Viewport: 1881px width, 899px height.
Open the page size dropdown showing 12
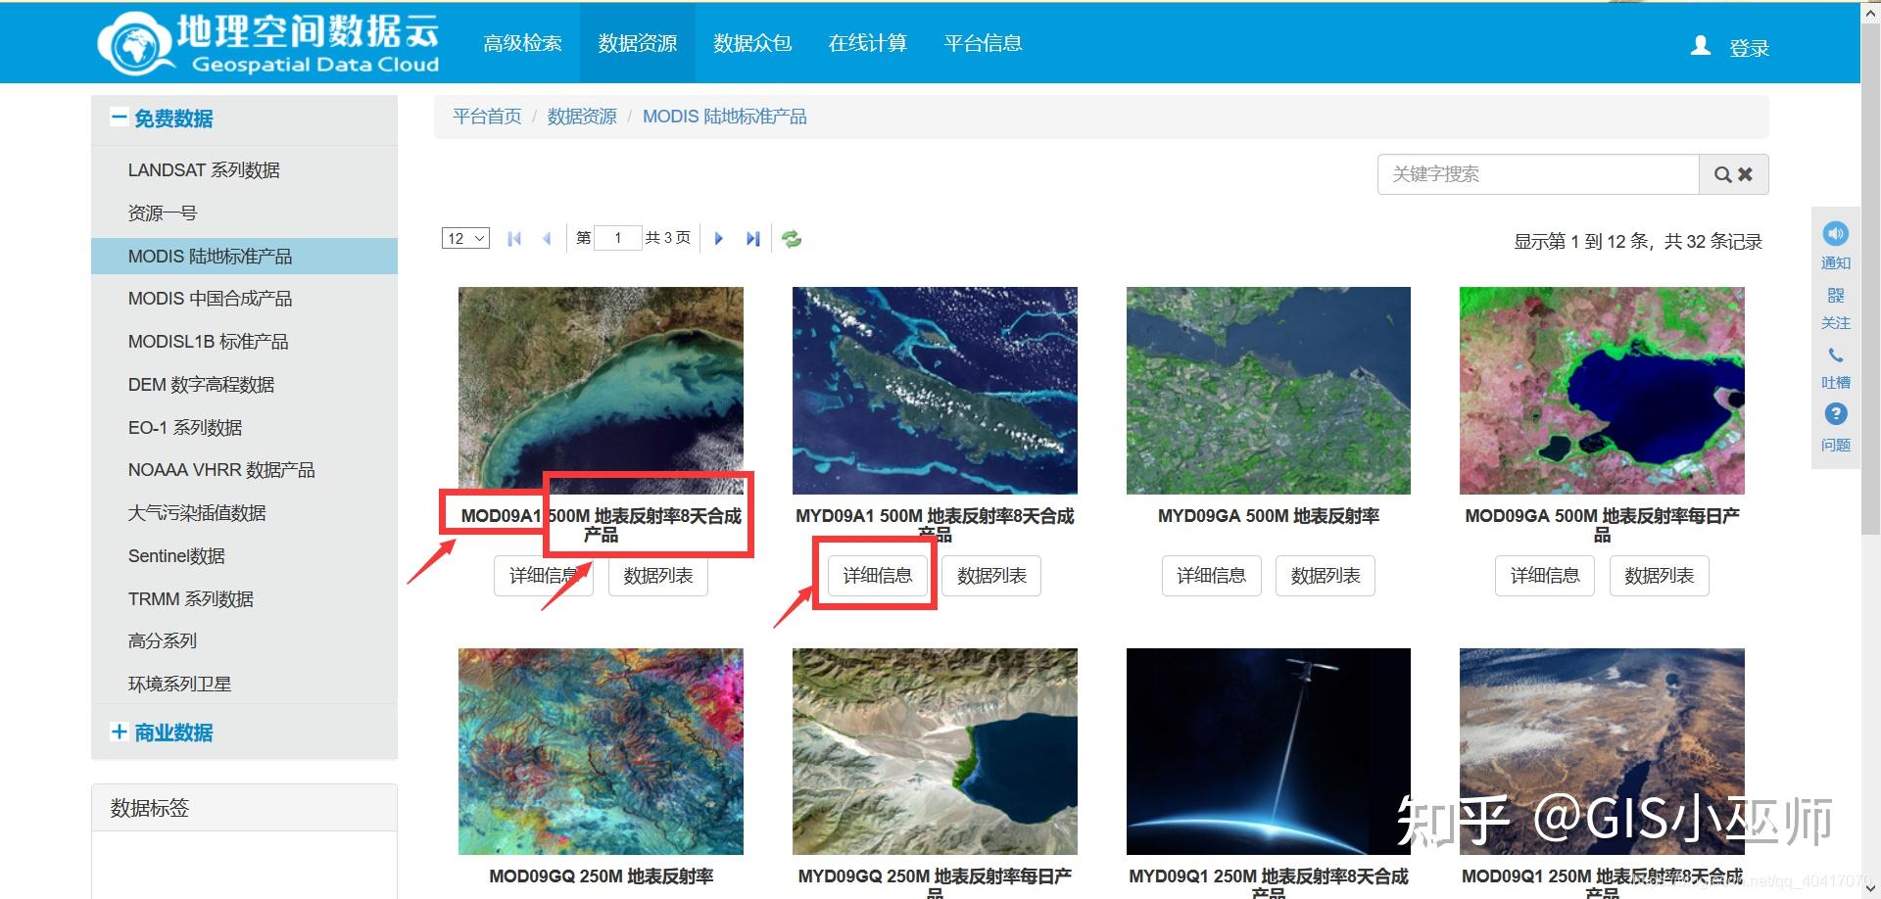(x=464, y=238)
